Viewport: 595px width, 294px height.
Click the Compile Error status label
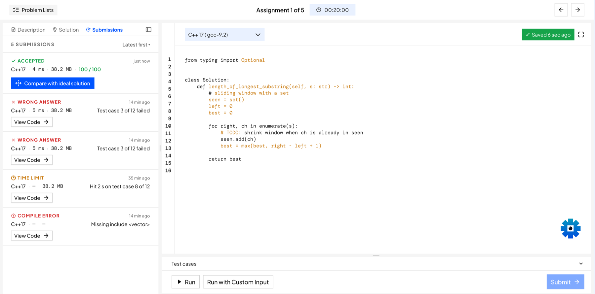[x=35, y=216]
